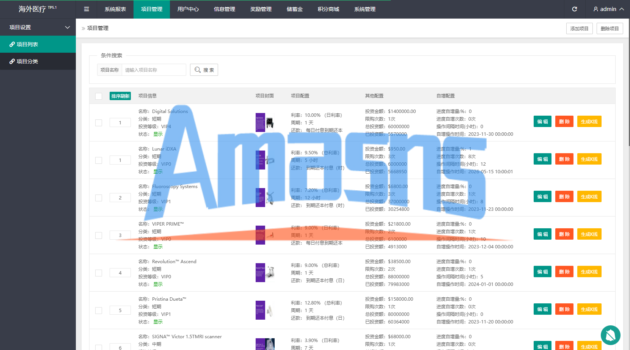Screen dimensions: 630x350
Task: Click the round notification bell icon at bottom right
Action: click(x=611, y=335)
